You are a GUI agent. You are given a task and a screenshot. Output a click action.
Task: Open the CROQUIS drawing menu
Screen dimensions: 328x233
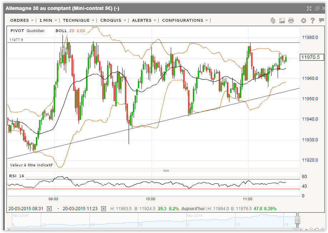point(113,20)
